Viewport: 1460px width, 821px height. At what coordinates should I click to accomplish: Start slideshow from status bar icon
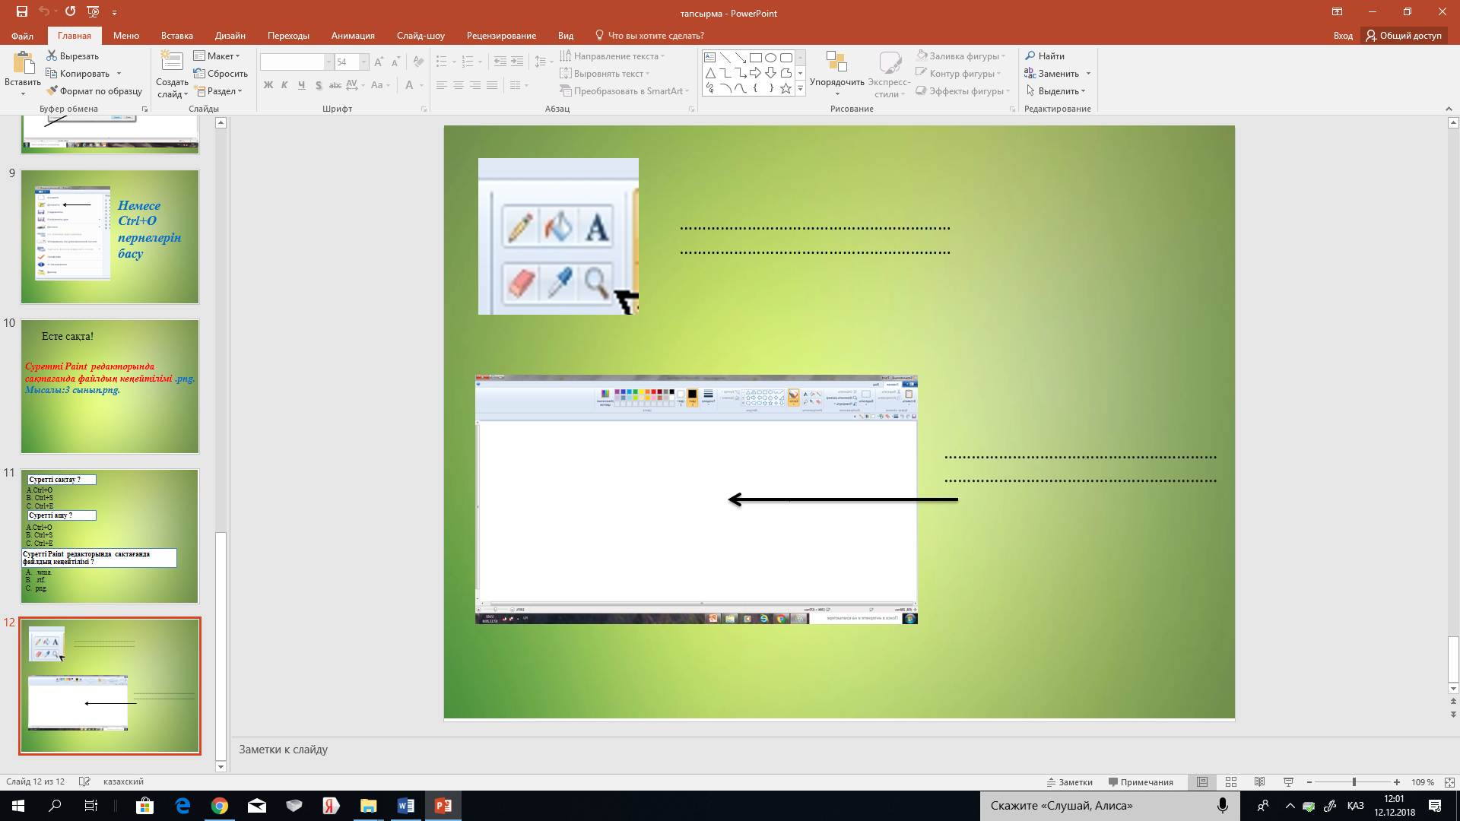1288,781
